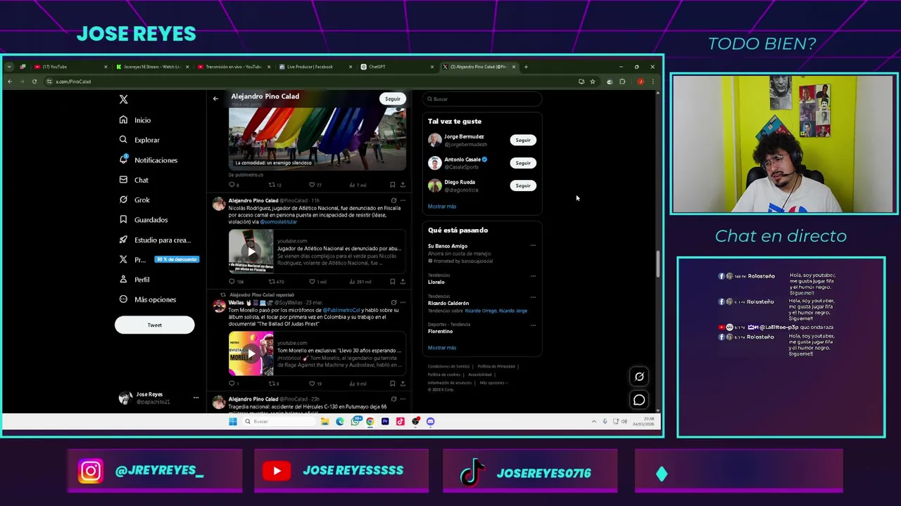Follow Diego Rueda
The image size is (901, 506).
click(x=523, y=186)
